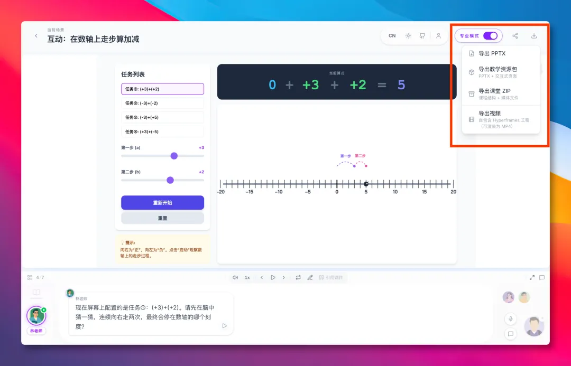Open the user profile icon
The width and height of the screenshot is (571, 366).
[438, 36]
